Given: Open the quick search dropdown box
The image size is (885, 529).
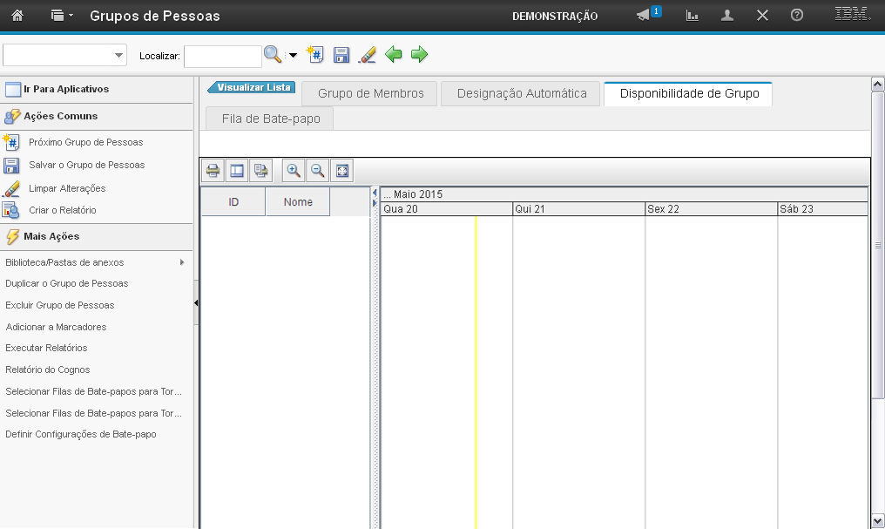Looking at the screenshot, I should [65, 55].
